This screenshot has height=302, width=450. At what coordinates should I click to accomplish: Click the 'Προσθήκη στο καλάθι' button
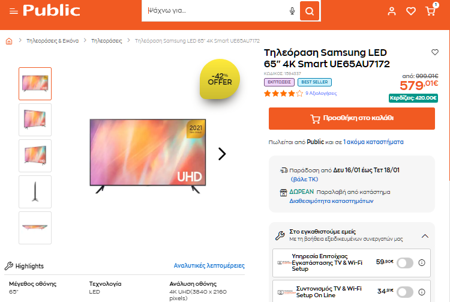(352, 118)
